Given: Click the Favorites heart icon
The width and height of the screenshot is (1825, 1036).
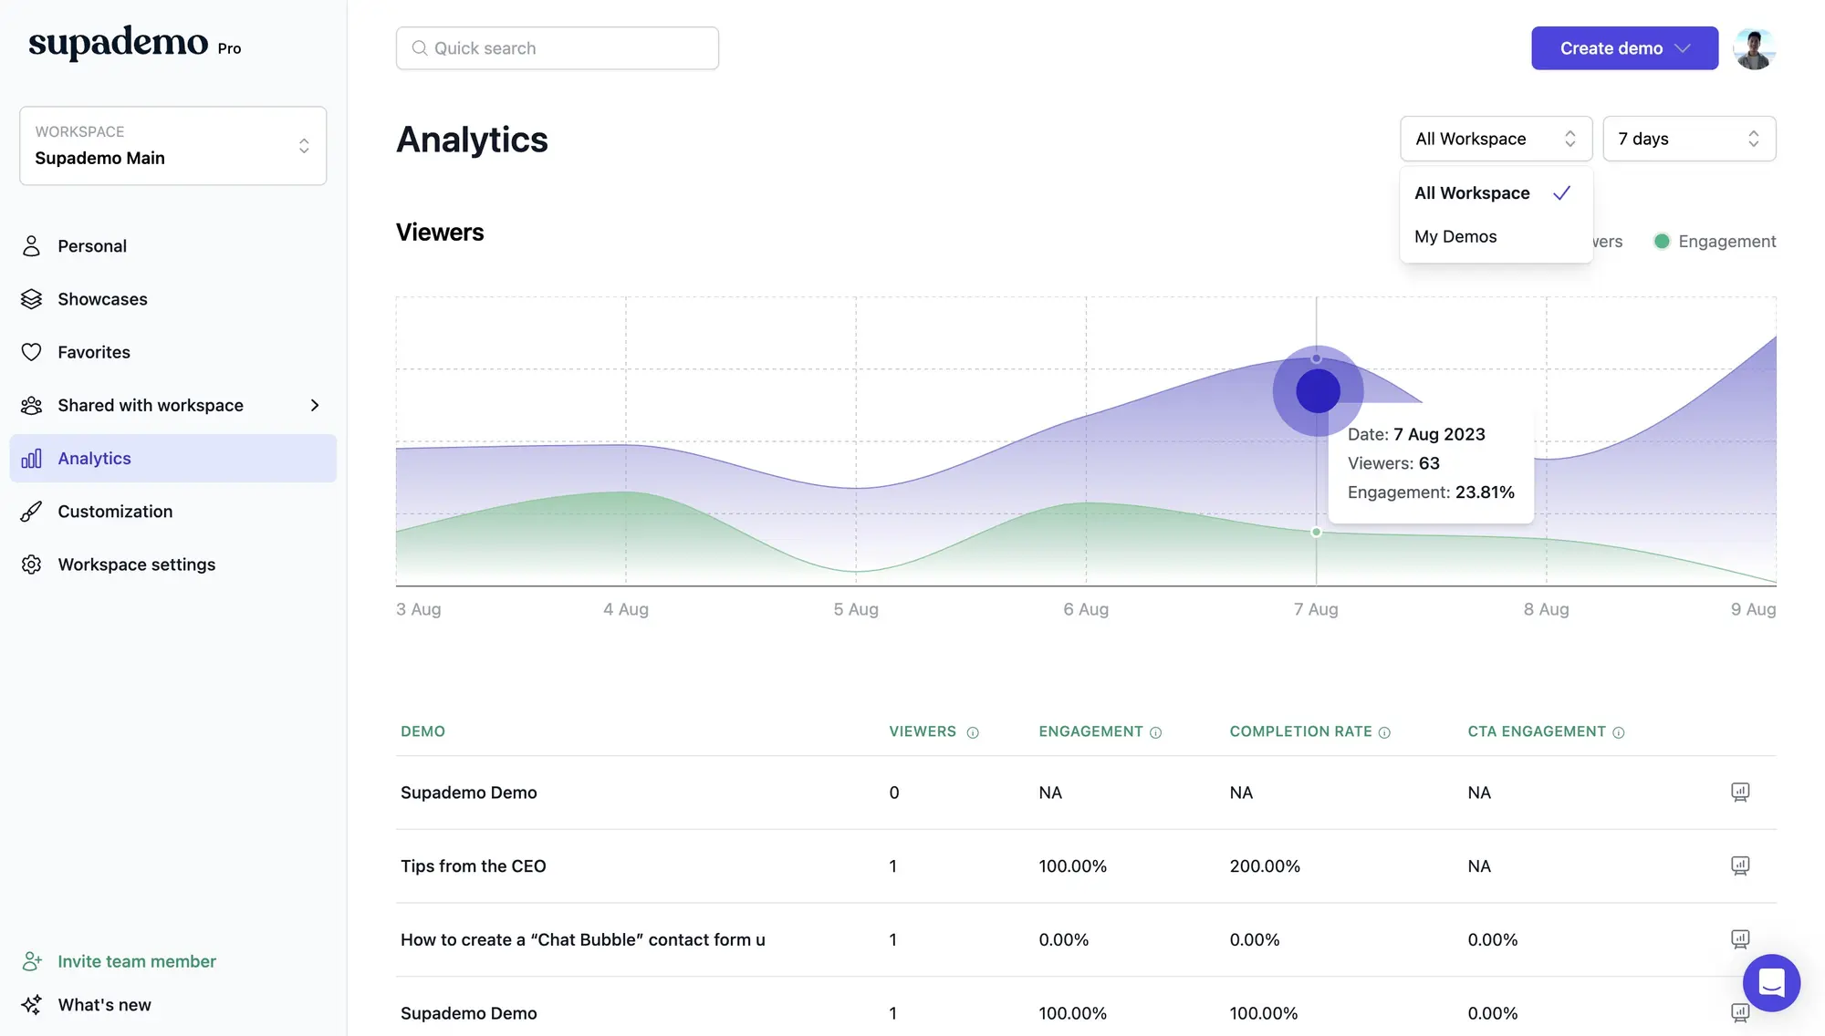Looking at the screenshot, I should pyautogui.click(x=31, y=352).
